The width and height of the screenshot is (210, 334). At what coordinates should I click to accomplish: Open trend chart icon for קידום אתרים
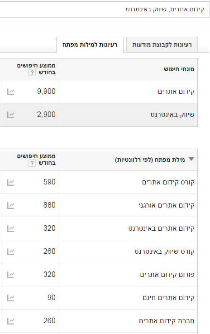[11, 92]
